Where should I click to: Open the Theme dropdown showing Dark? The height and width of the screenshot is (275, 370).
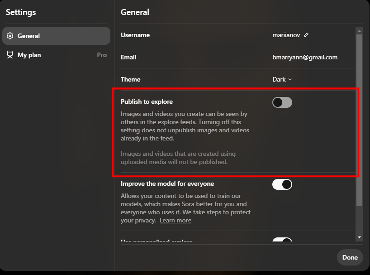tap(282, 79)
